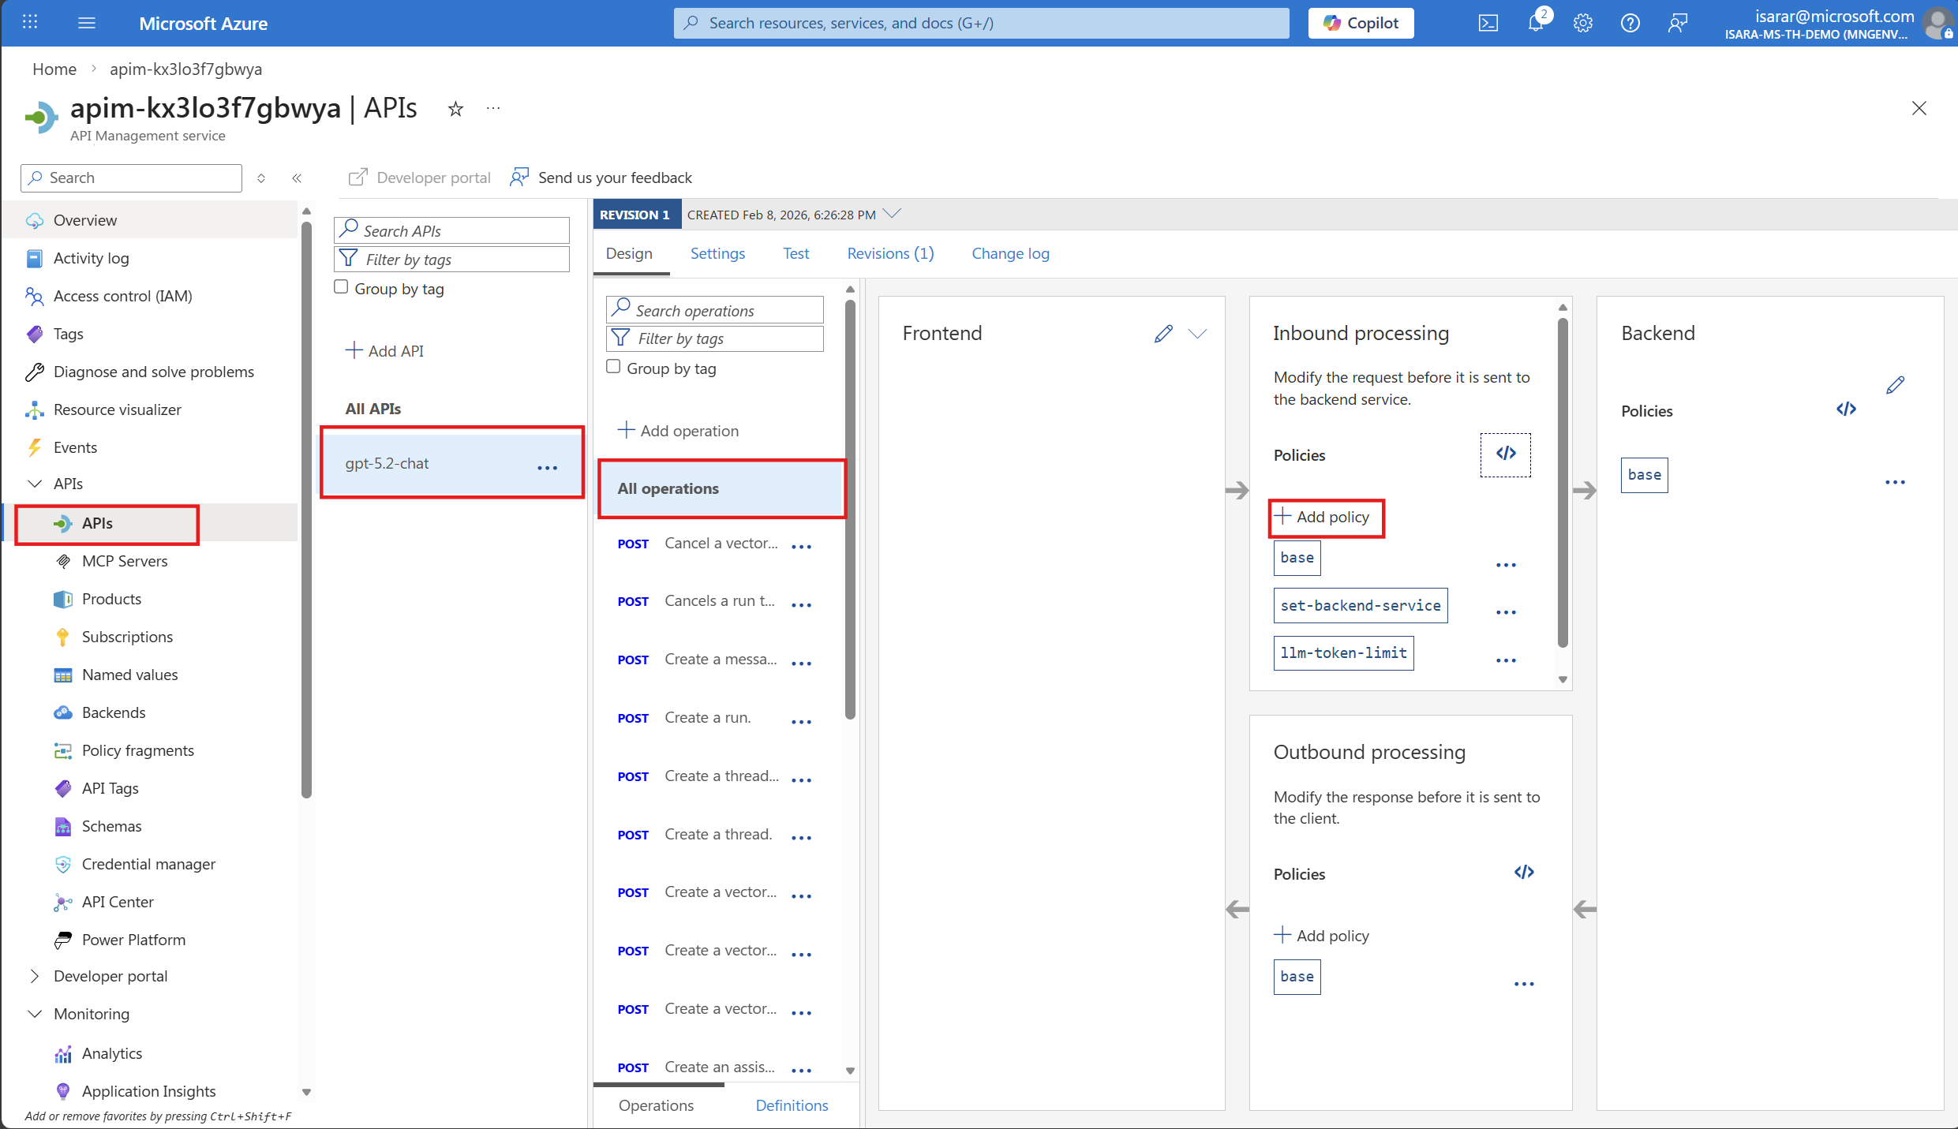Viewport: 1958px width, 1129px height.
Task: Click the Search APIs field
Action: click(x=451, y=230)
